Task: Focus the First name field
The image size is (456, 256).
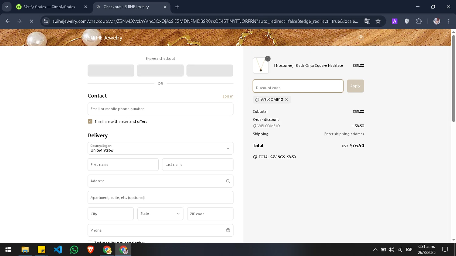Action: [x=123, y=165]
